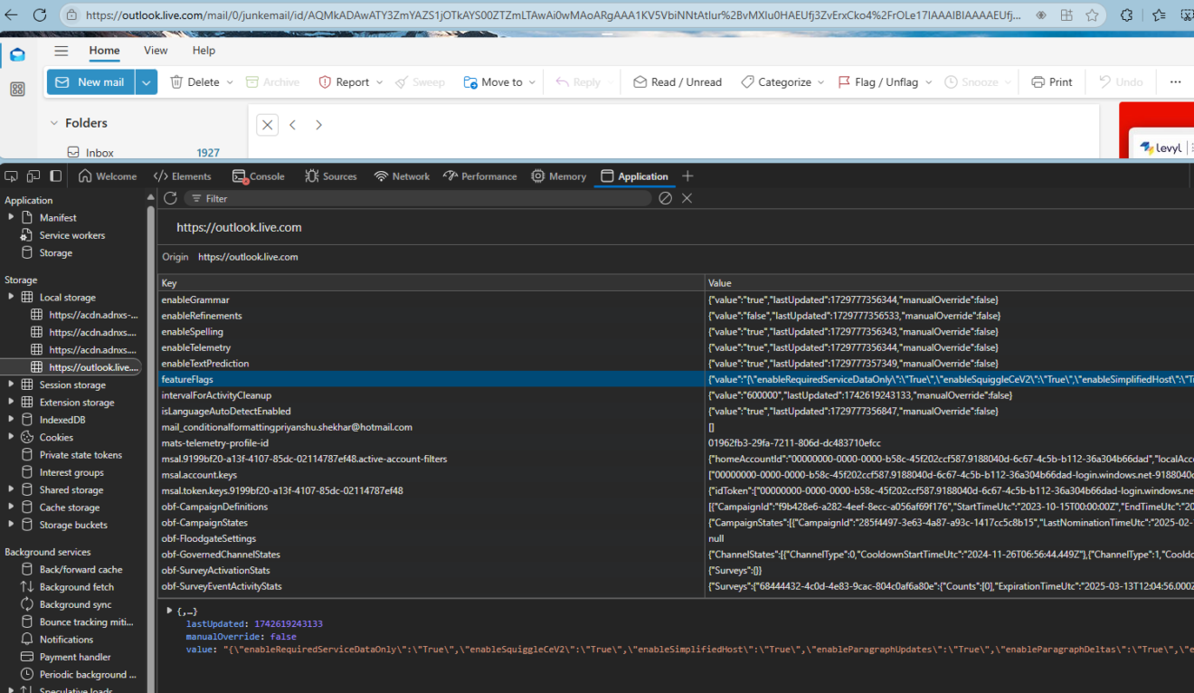Bookmark the page with the star icon
The width and height of the screenshot is (1194, 693).
pyautogui.click(x=1092, y=15)
